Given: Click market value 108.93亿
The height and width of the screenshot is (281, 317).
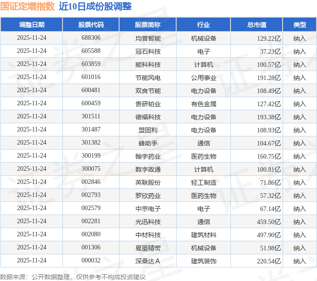Looking at the screenshot, I should [x=269, y=130].
